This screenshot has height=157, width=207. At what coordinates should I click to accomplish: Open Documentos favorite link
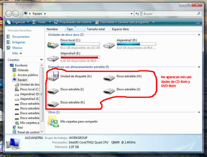[x=21, y=37]
